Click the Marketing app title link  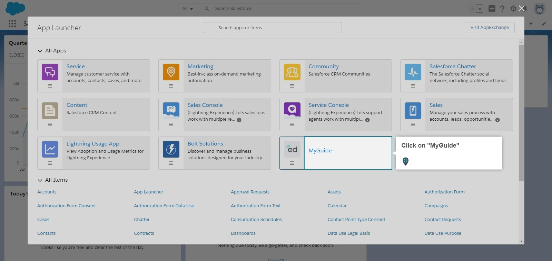click(200, 67)
